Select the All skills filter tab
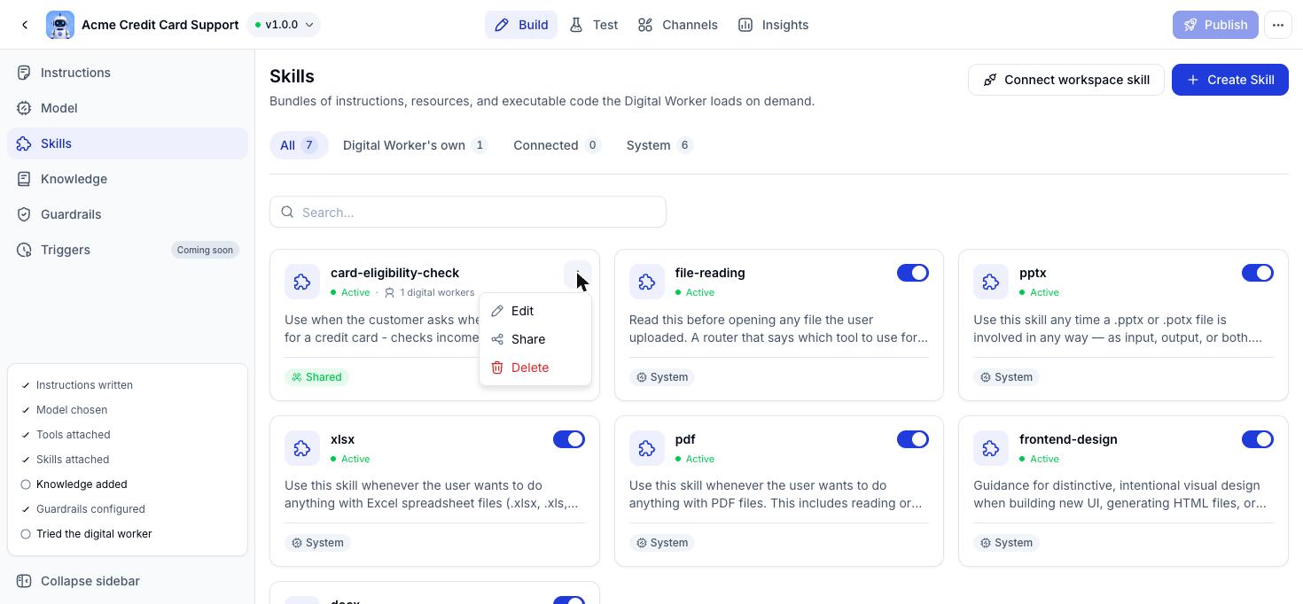Viewport: 1303px width, 604px height. [x=299, y=145]
